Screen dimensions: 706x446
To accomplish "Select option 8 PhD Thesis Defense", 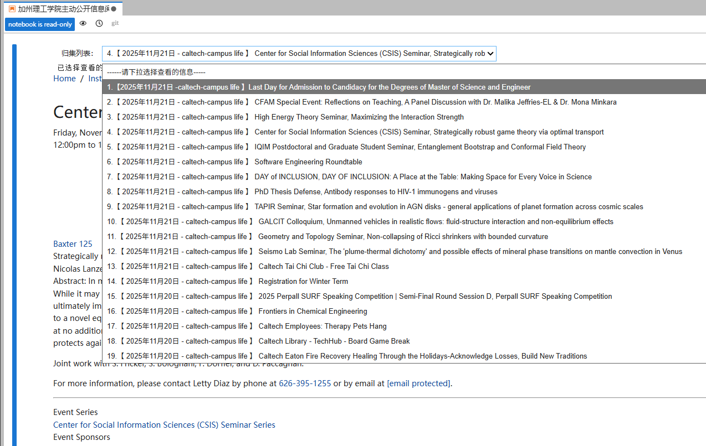I will (x=404, y=191).
